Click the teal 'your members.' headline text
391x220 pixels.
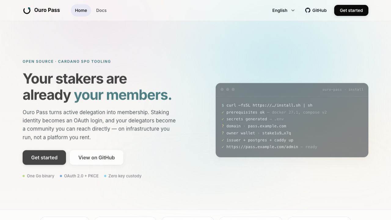(123, 95)
